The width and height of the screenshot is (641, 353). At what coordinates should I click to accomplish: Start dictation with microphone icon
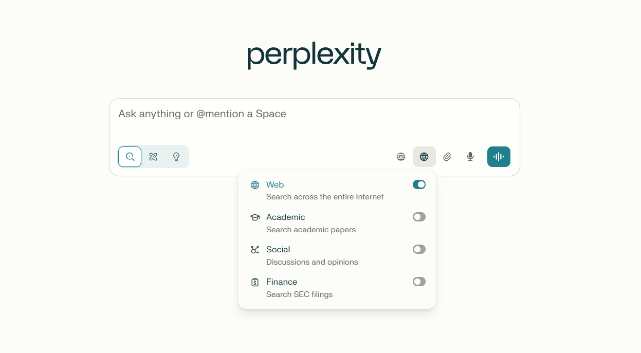(470, 157)
